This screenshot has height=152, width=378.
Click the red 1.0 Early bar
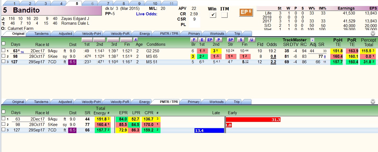coord(229,125)
